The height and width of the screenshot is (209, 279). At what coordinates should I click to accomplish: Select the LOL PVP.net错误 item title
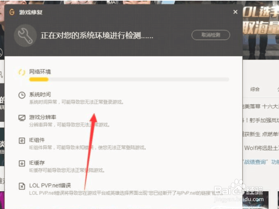pyautogui.click(x=50, y=186)
